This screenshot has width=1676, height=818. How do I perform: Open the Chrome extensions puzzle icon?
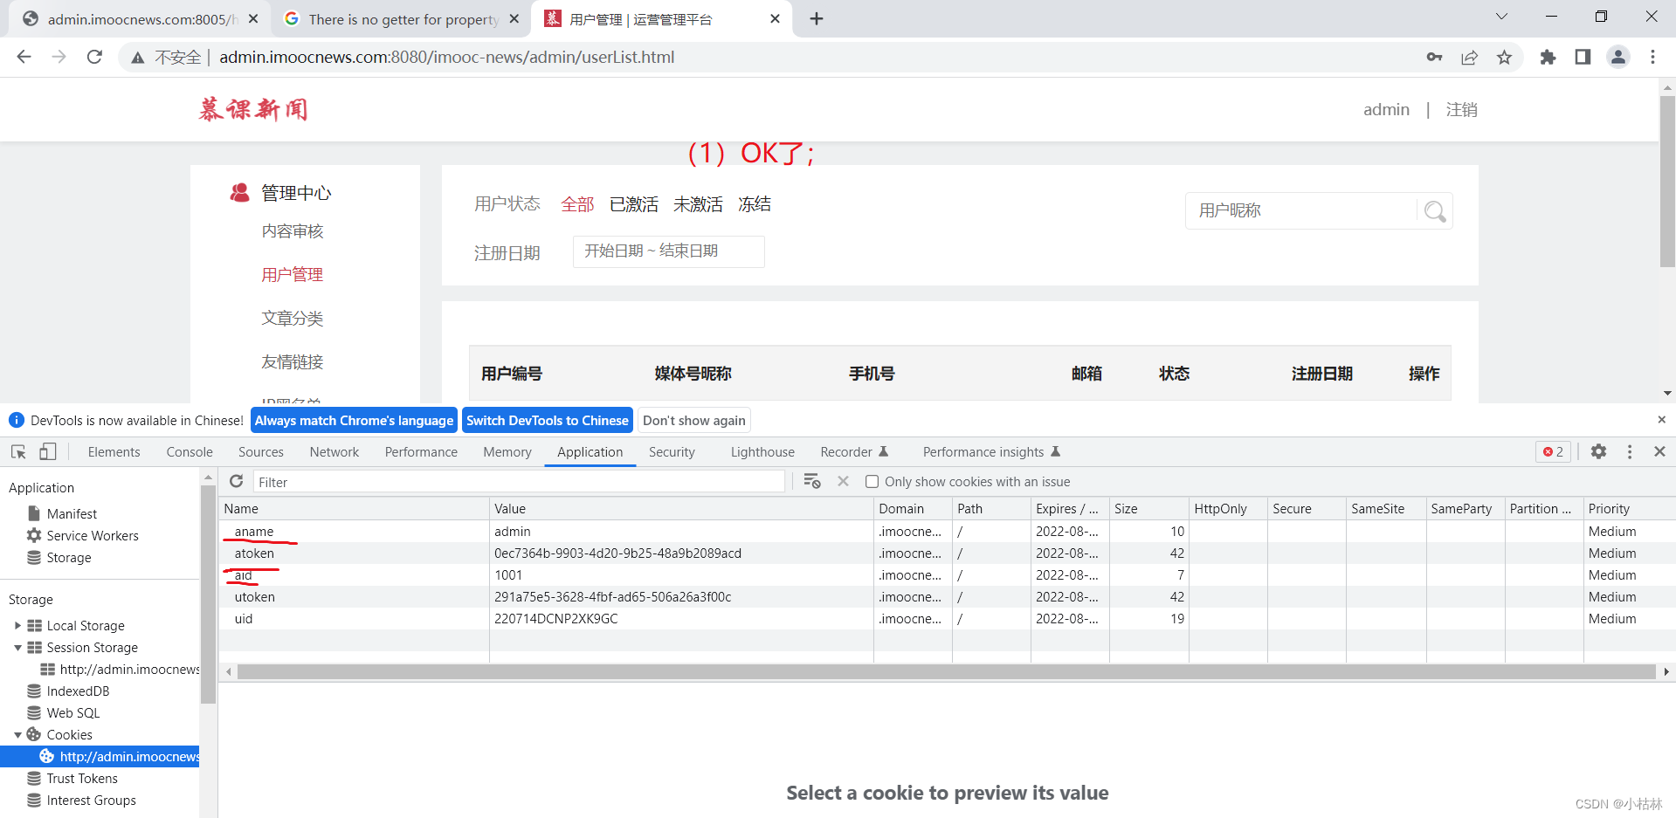click(x=1547, y=57)
